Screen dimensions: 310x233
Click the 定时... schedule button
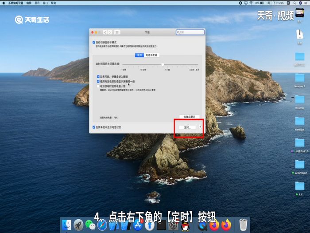click(x=187, y=127)
